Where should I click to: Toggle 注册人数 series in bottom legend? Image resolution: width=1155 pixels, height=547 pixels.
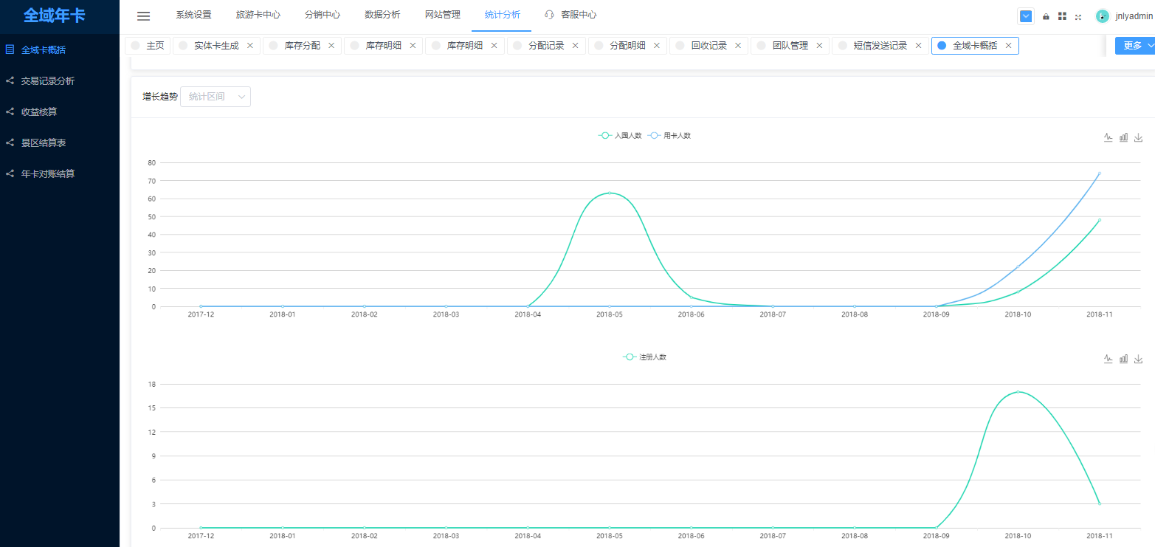pyautogui.click(x=645, y=357)
